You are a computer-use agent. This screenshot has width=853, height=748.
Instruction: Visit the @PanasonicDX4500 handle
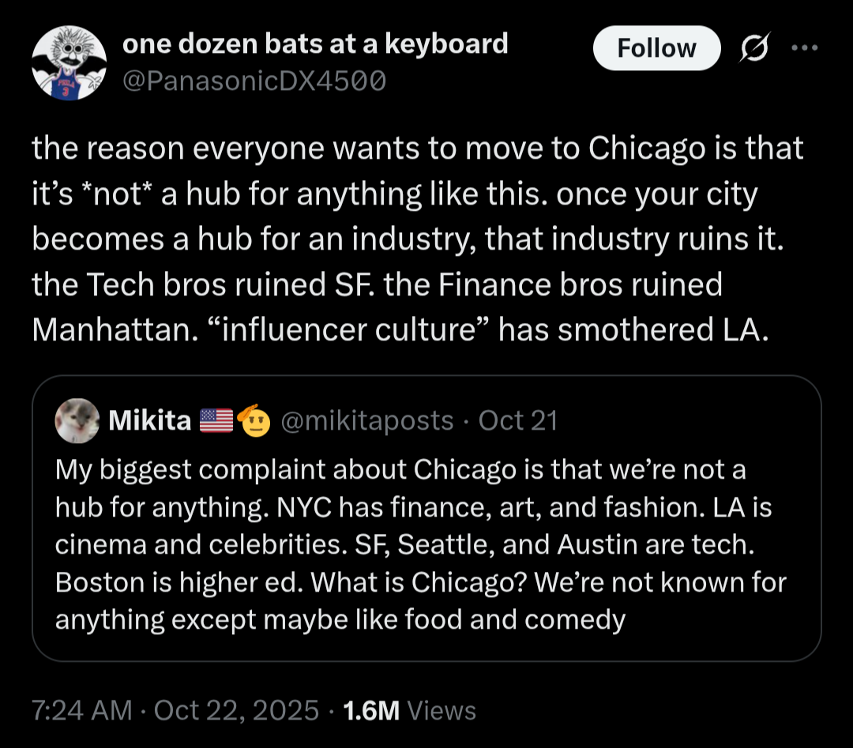[254, 80]
